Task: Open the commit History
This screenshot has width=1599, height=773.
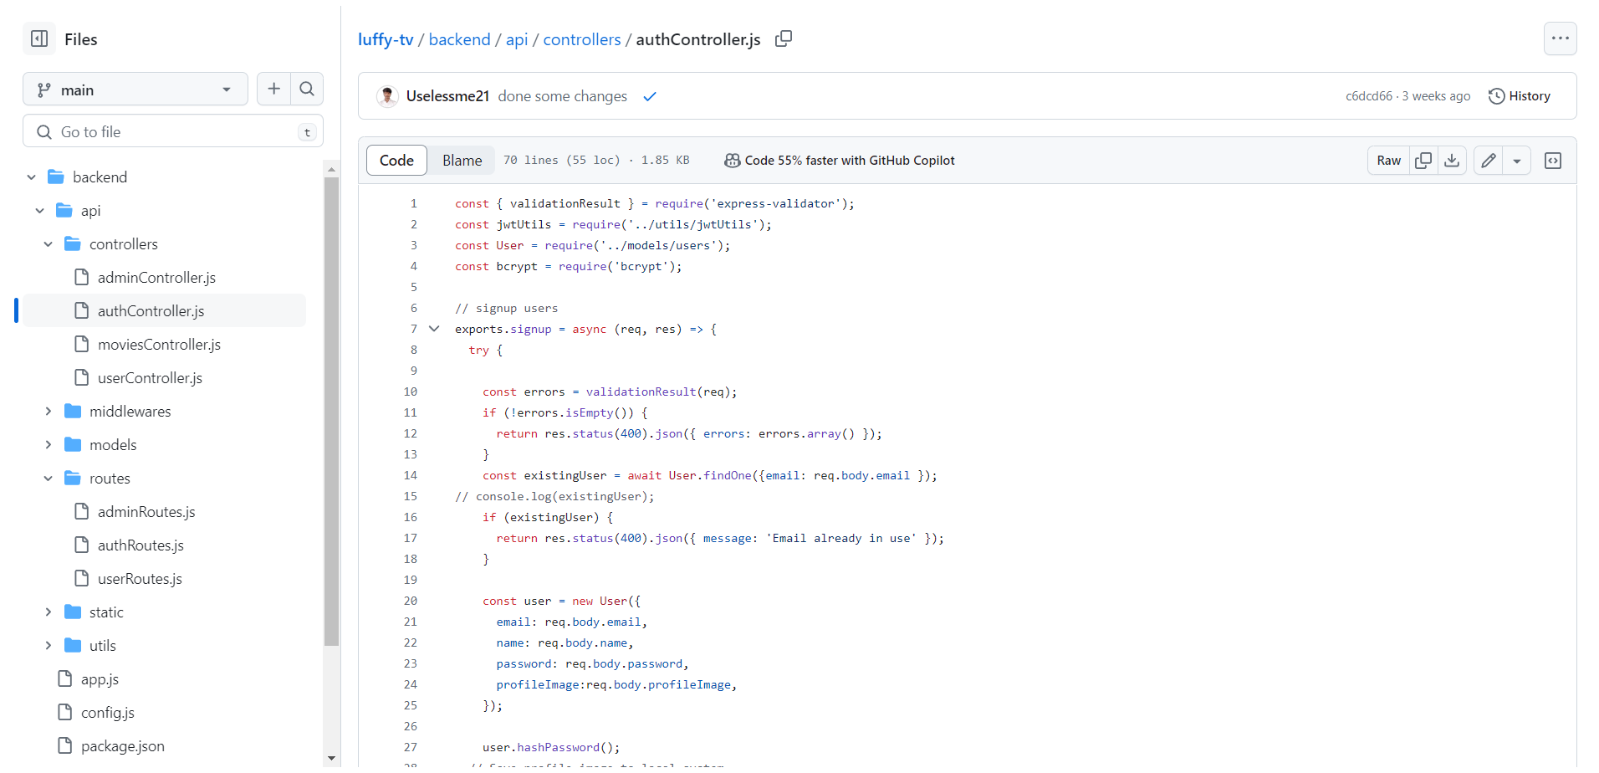Action: tap(1520, 96)
